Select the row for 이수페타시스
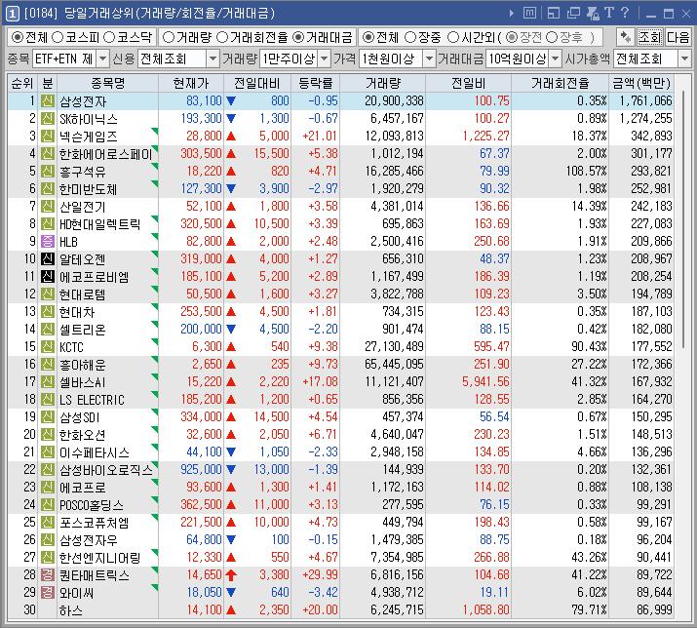Image resolution: width=697 pixels, height=628 pixels. click(x=340, y=451)
